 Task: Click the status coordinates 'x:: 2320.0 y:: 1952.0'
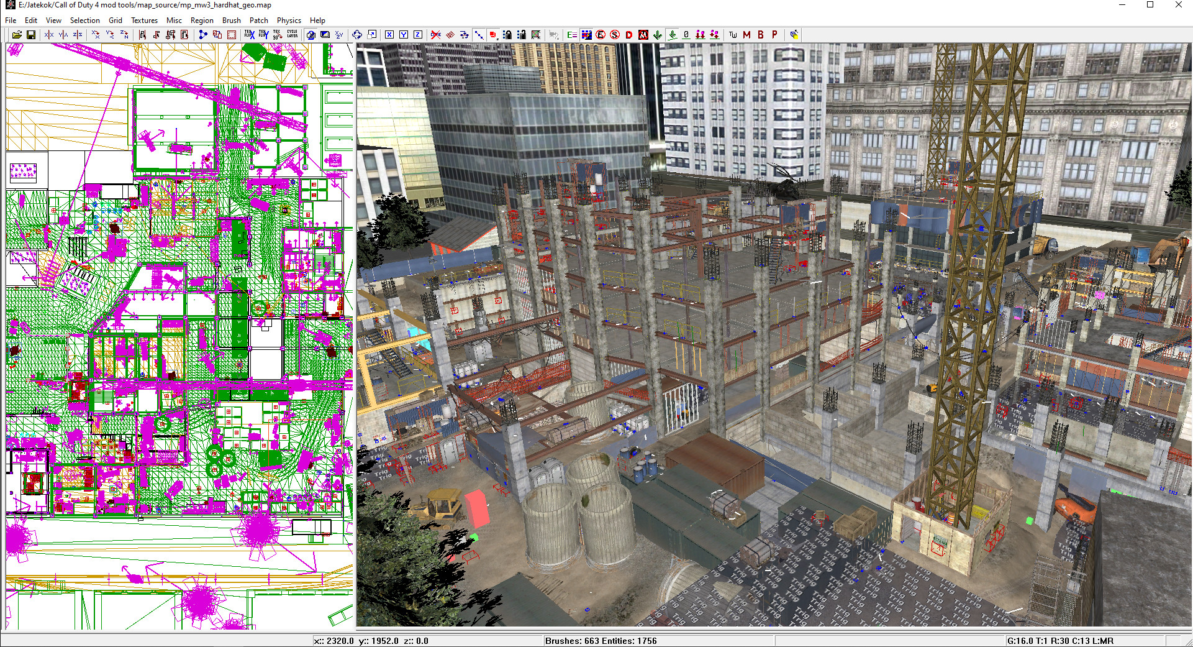(x=356, y=641)
